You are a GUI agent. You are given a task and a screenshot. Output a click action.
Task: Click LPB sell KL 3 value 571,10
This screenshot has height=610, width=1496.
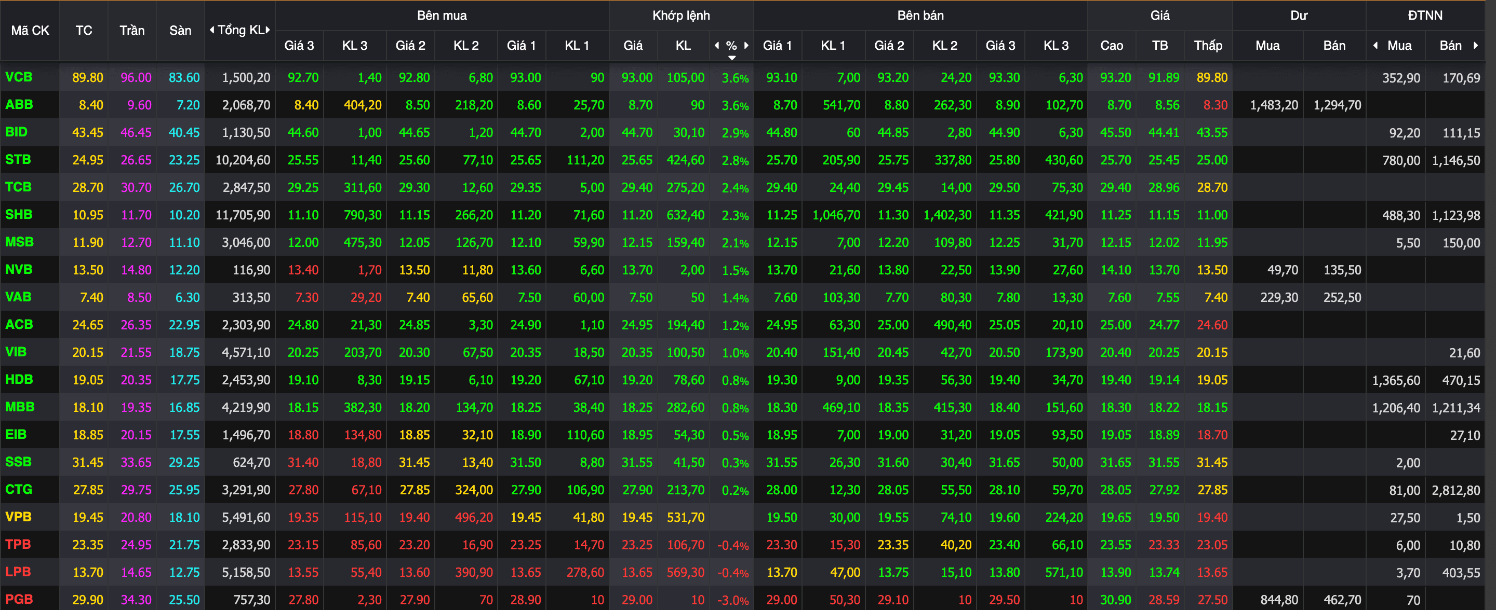(x=1064, y=572)
